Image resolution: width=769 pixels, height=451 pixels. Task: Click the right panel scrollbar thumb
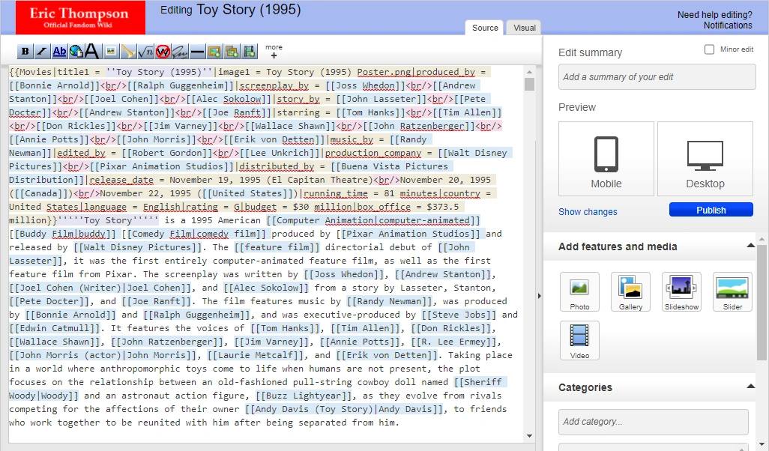(x=762, y=301)
